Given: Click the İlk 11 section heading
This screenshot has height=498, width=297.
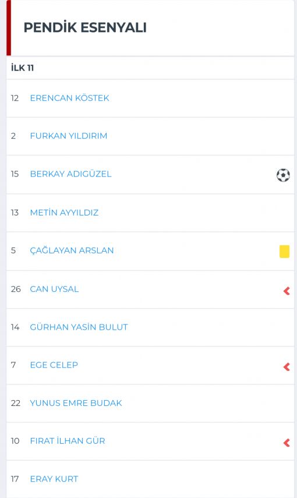Looking at the screenshot, I should 22,68.
